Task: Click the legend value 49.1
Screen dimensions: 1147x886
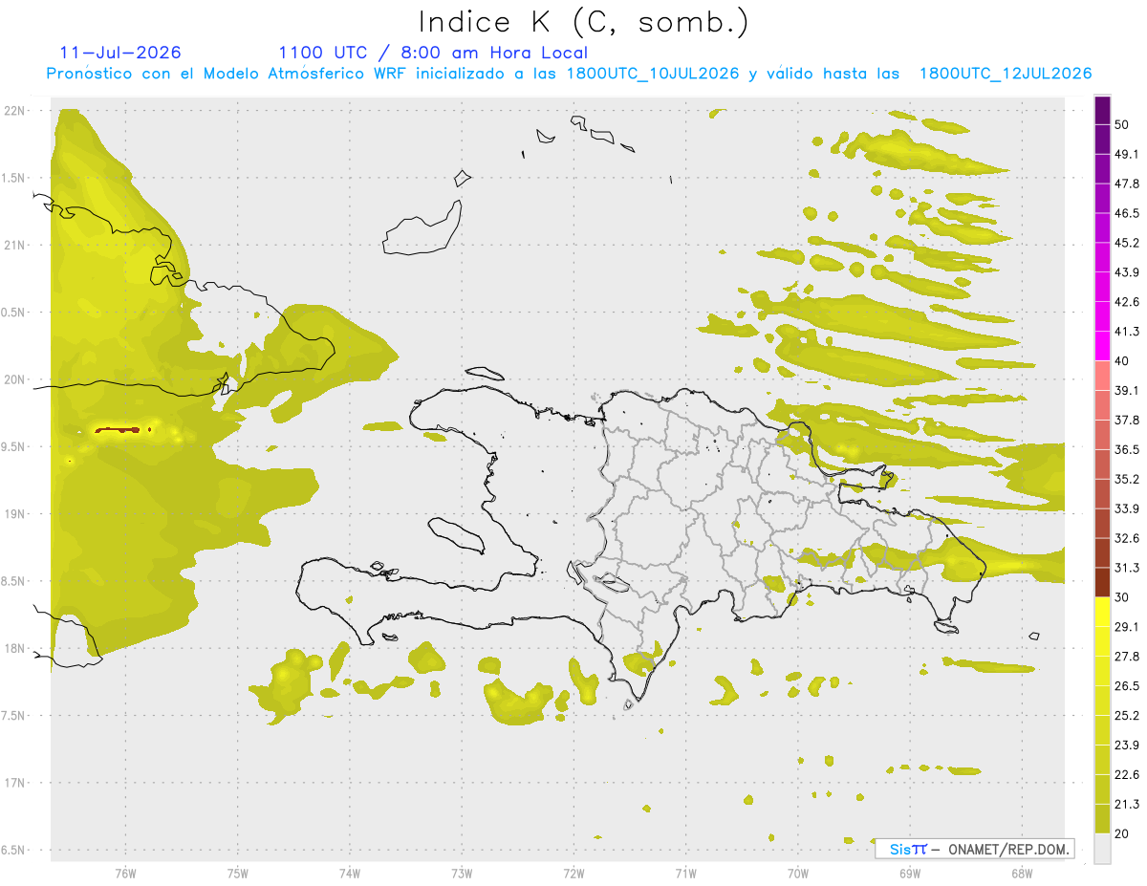Action: tap(1127, 154)
